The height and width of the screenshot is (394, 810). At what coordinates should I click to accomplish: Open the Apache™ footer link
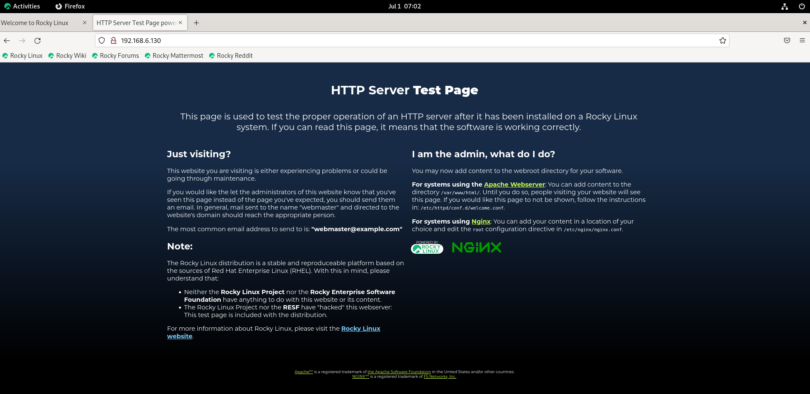tap(304, 372)
